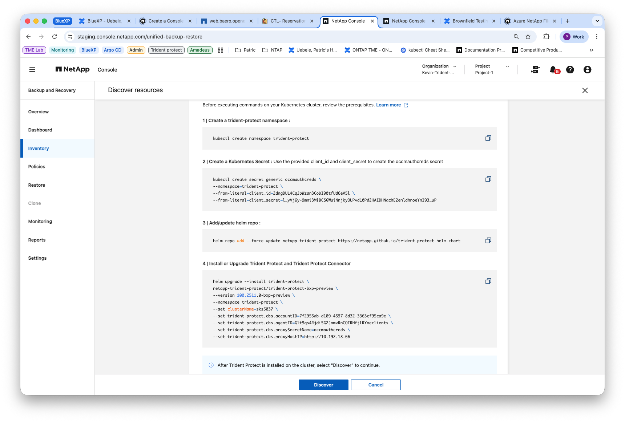Open the user account profile icon
This screenshot has height=422, width=625.
click(x=587, y=69)
